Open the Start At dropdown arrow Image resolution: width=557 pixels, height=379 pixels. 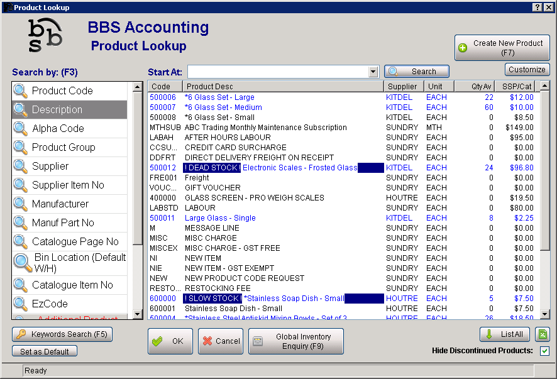click(373, 72)
